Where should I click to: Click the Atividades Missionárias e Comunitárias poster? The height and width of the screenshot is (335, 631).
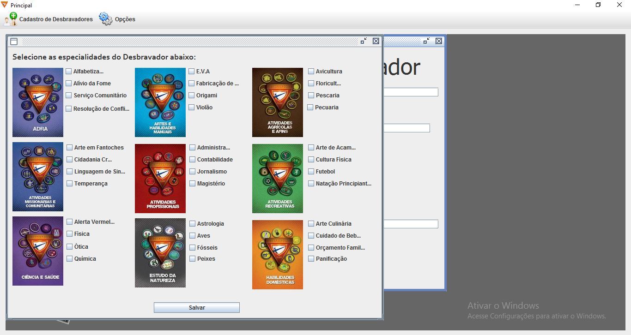coord(38,177)
